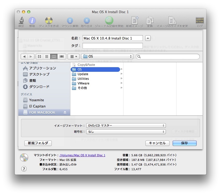Select the Yosemite device in sidebar
Image resolution: width=221 pixels, height=195 pixels.
point(44,100)
